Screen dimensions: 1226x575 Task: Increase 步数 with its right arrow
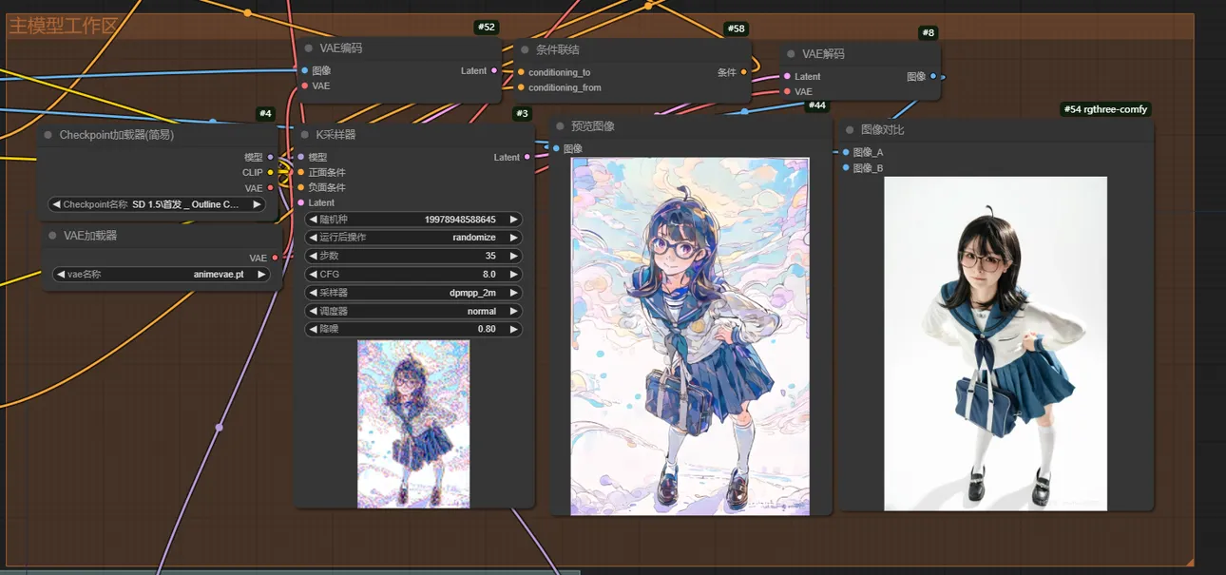coord(514,256)
